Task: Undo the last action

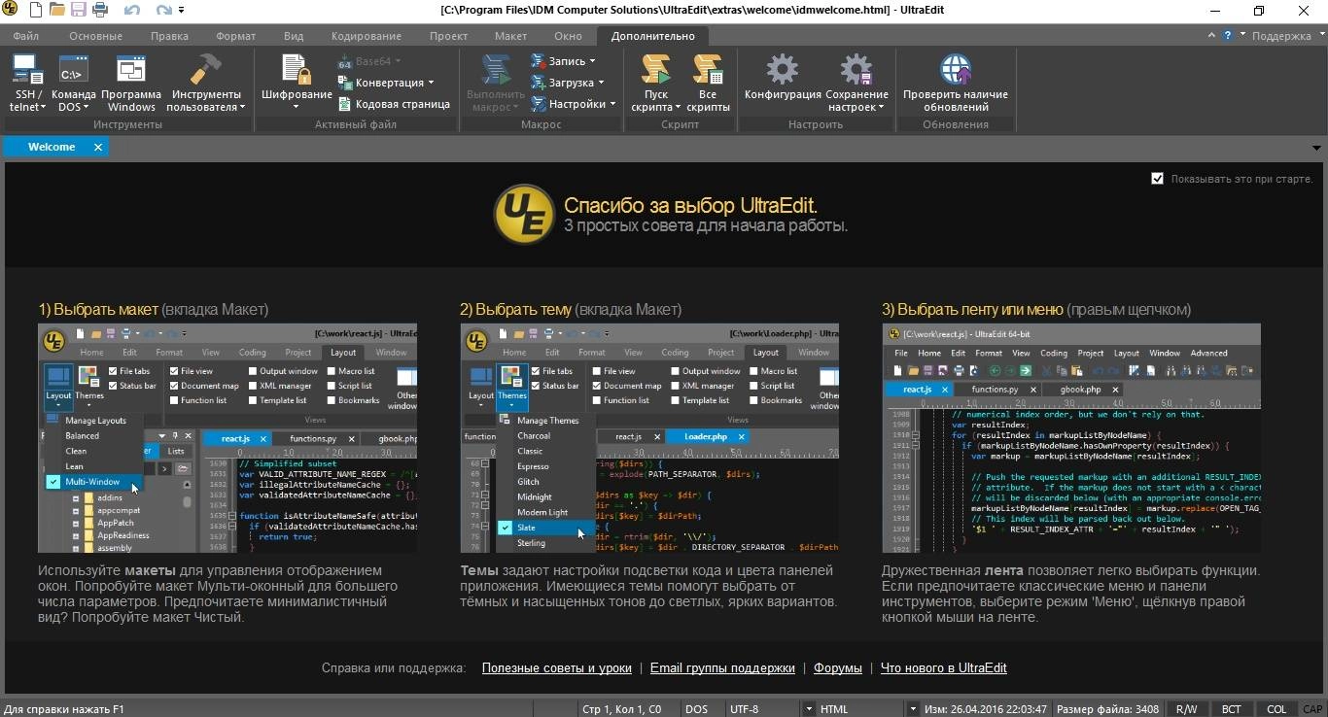Action: (132, 11)
